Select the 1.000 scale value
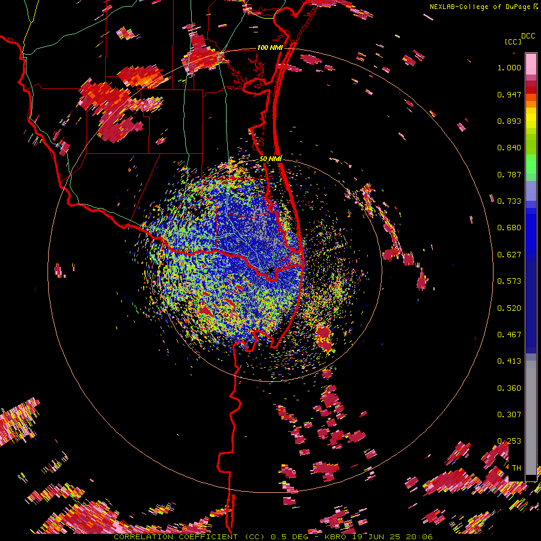This screenshot has width=541, height=541. tap(509, 67)
